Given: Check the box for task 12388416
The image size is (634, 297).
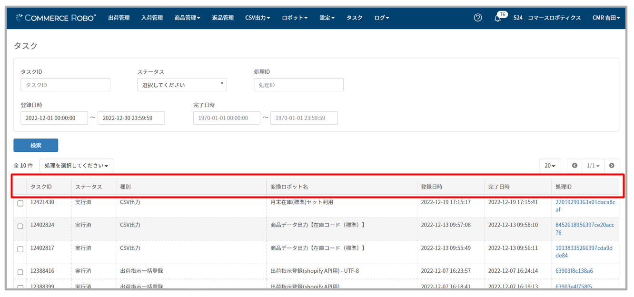Looking at the screenshot, I should point(20,272).
